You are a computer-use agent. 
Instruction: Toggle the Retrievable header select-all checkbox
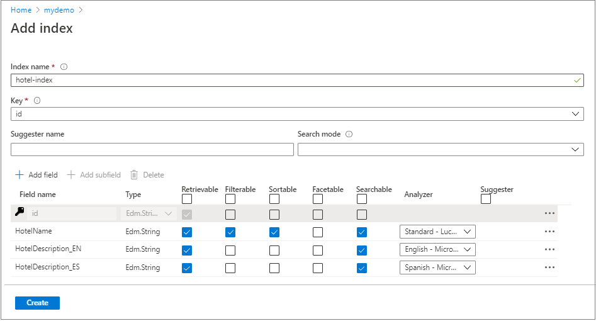click(187, 199)
